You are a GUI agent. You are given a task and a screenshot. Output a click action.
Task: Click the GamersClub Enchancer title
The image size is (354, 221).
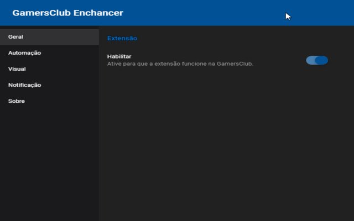pyautogui.click(x=67, y=13)
